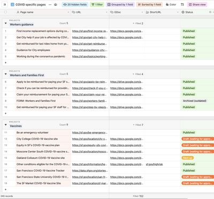Click the collaborators people icon
Screen dimensions: 214x199
tap(56, 4)
